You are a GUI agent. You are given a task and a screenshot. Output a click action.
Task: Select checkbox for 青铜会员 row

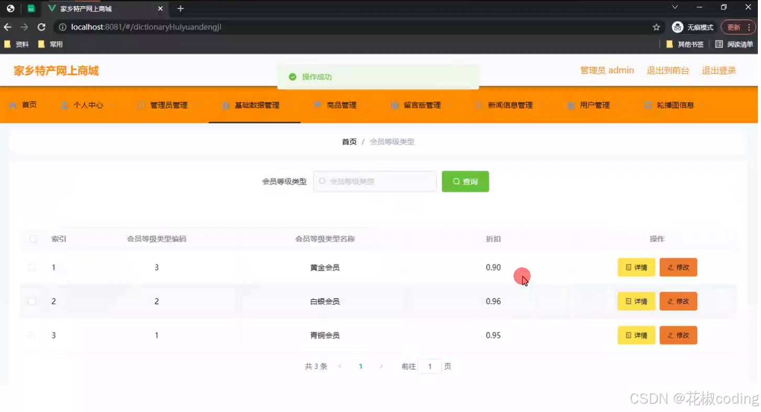tap(32, 336)
